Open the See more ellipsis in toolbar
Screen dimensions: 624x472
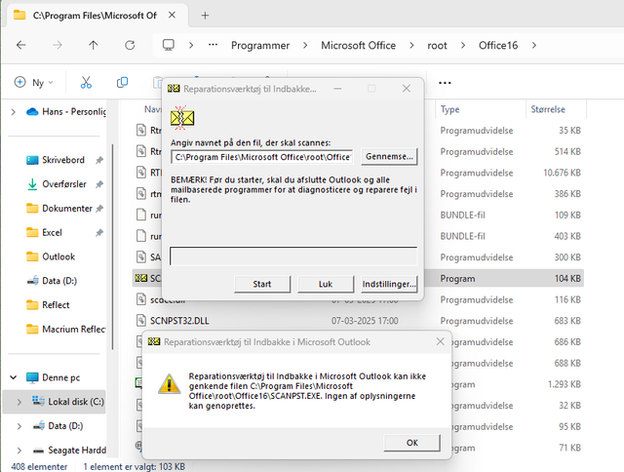tap(445, 83)
